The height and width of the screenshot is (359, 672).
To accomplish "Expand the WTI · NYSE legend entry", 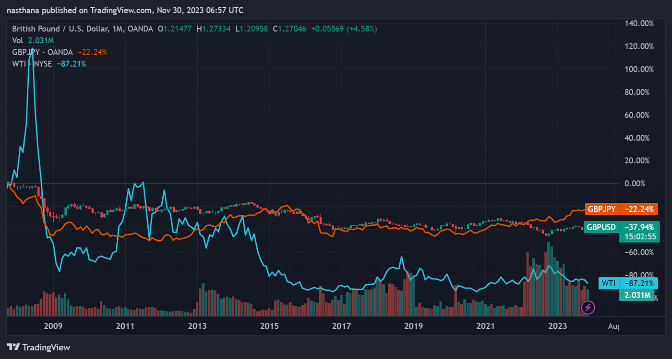I will (x=32, y=63).
